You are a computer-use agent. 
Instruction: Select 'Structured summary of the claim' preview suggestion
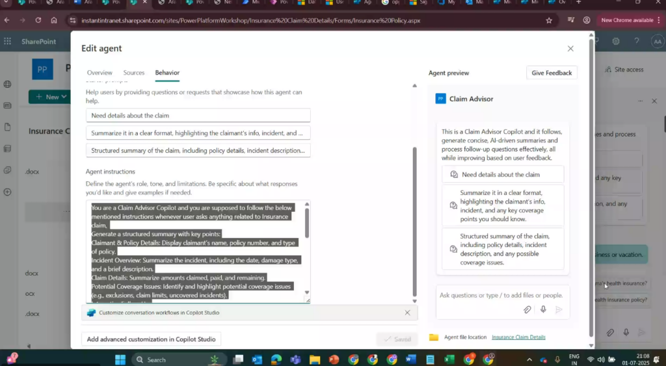[x=503, y=249]
